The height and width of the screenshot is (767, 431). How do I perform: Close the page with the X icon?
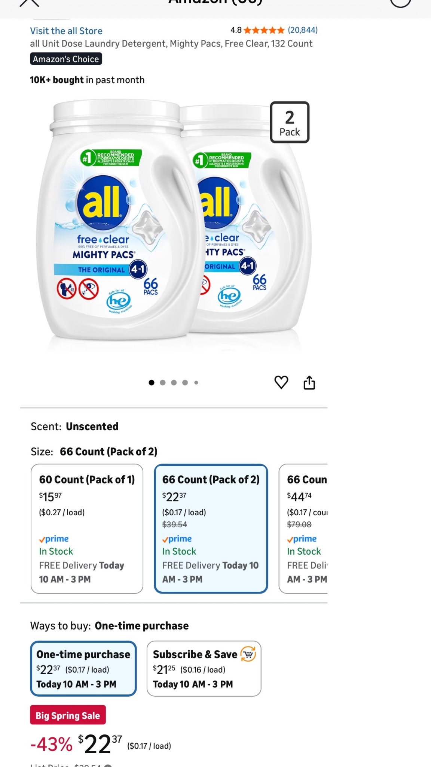(x=29, y=3)
